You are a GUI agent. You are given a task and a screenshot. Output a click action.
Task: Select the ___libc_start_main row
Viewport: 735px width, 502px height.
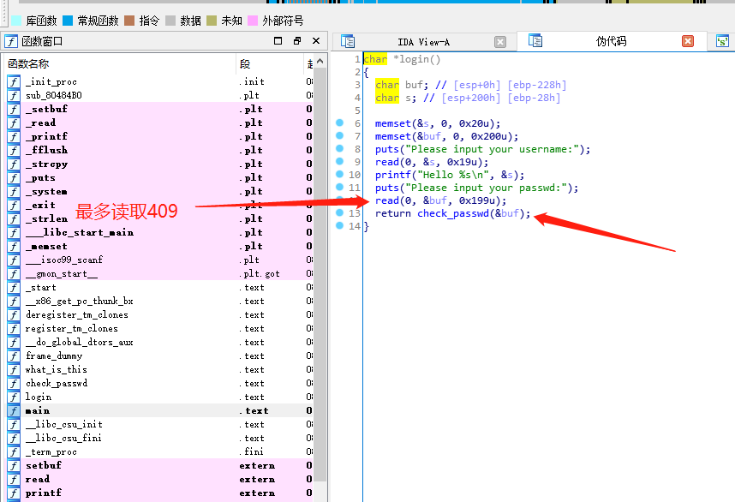(x=159, y=232)
